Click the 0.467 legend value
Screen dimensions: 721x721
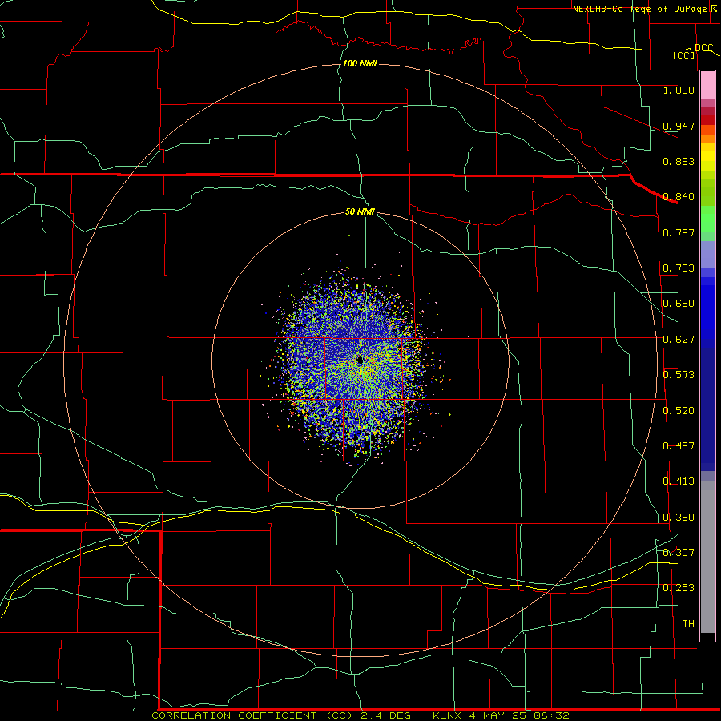pyautogui.click(x=679, y=446)
